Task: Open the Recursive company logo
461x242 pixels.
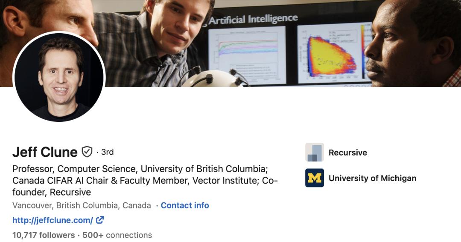Action: coord(314,152)
